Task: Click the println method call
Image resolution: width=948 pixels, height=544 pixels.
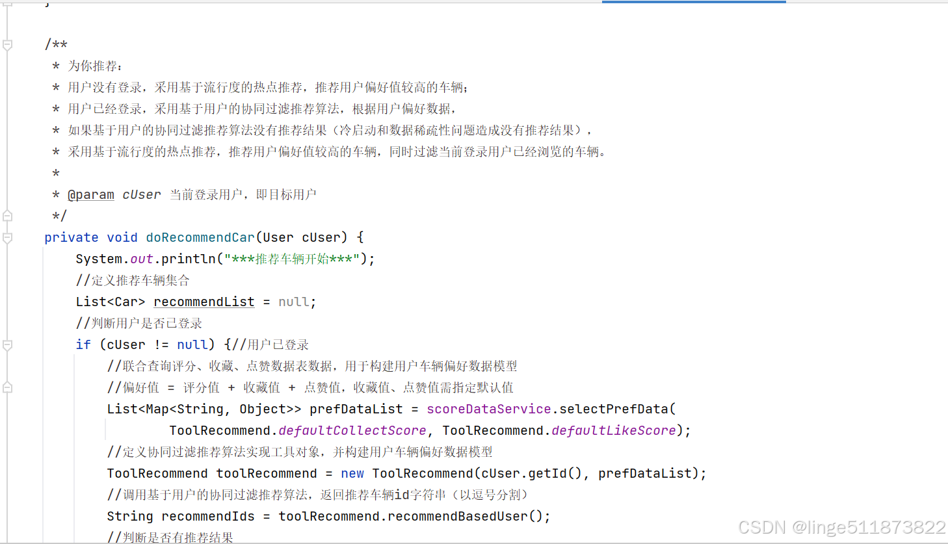Action: click(x=189, y=259)
